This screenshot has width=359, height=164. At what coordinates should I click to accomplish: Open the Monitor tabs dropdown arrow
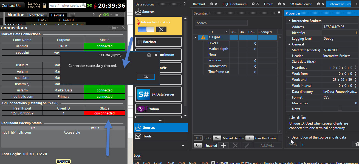click(x=71, y=15)
